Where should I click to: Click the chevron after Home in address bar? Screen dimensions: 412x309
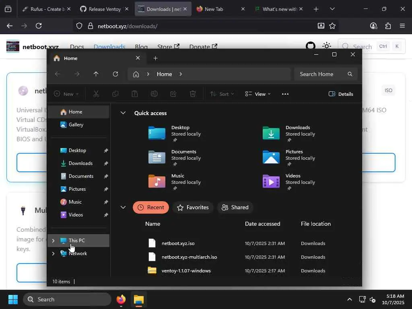pyautogui.click(x=181, y=74)
